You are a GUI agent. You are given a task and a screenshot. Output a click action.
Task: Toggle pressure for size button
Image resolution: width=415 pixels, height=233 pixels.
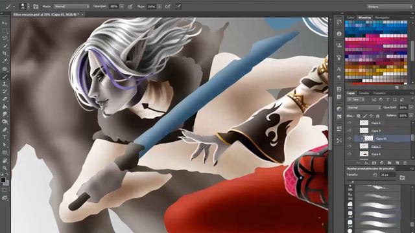point(178,6)
